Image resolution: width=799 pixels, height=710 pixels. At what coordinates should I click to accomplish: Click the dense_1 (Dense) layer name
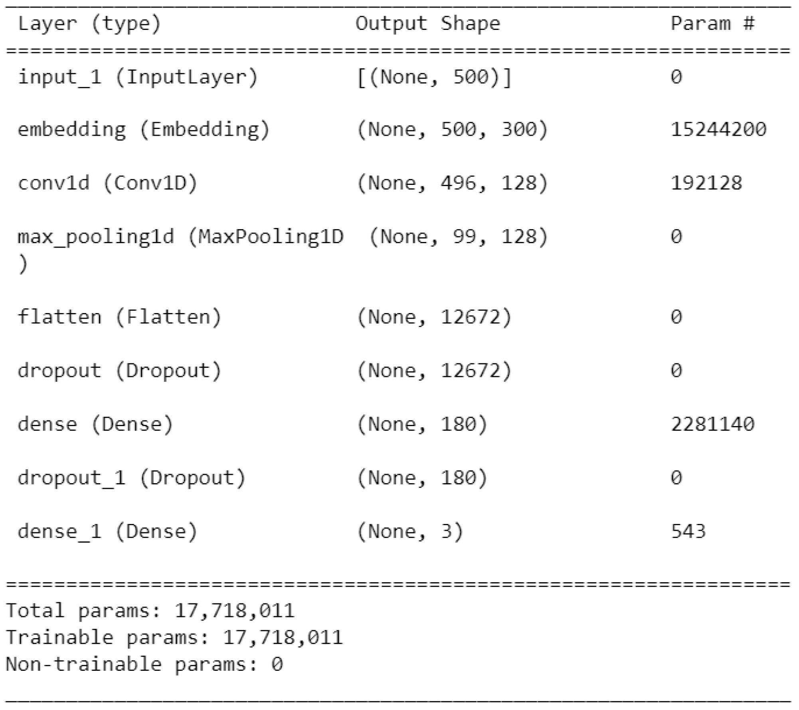107,532
